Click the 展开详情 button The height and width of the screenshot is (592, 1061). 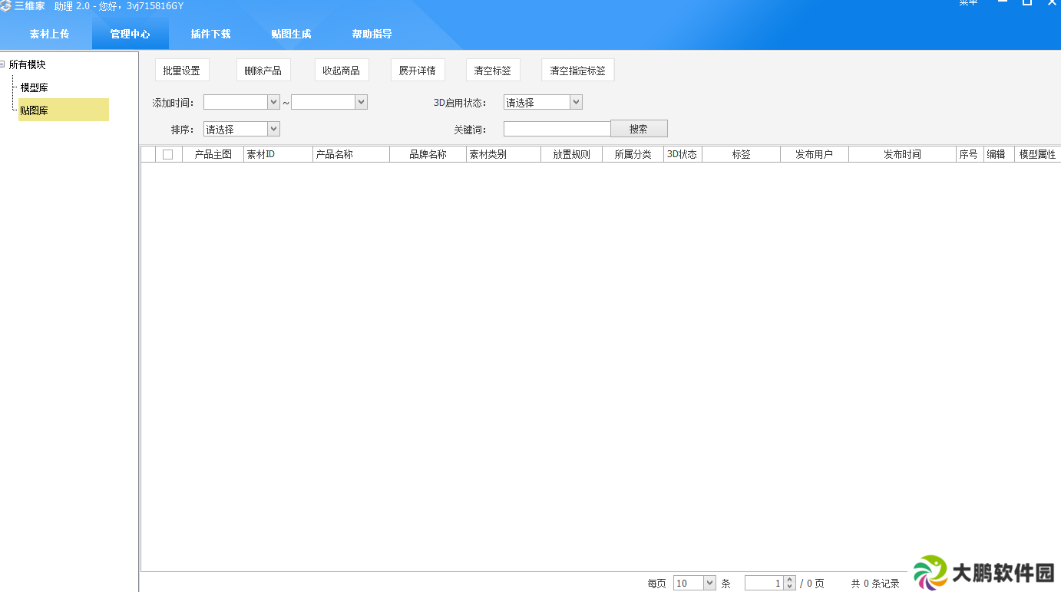click(x=418, y=70)
